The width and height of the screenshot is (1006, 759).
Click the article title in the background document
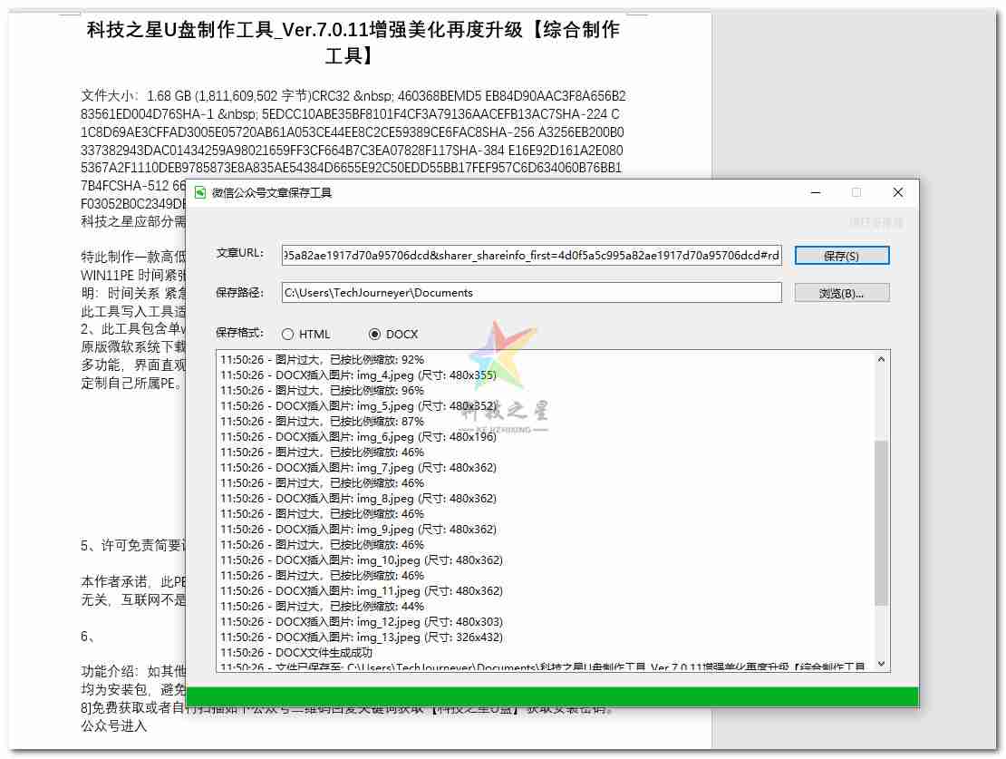(x=352, y=29)
